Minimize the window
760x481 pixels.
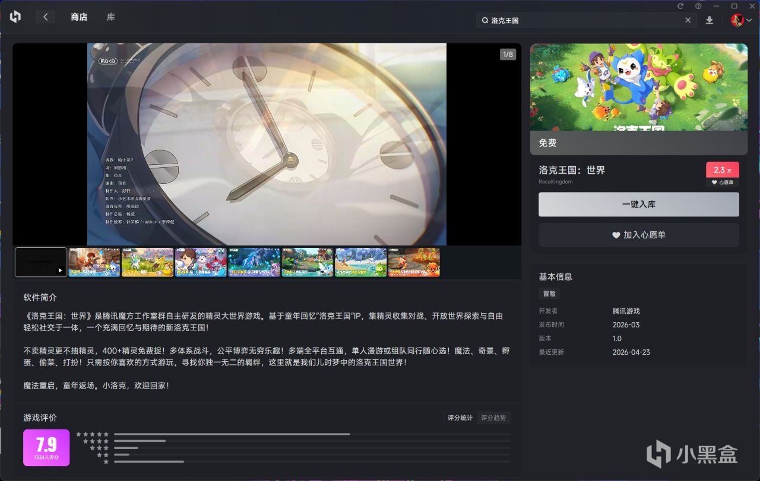[x=716, y=6]
